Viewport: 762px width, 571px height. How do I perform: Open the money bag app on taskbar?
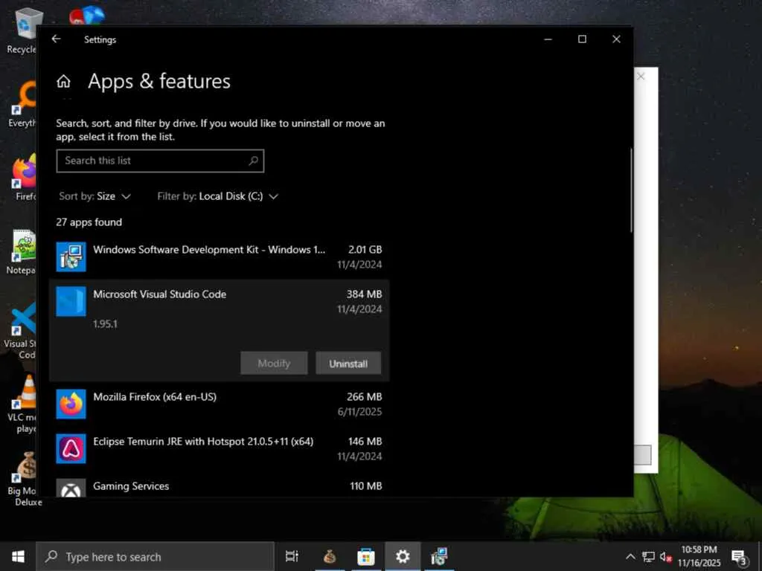click(330, 556)
